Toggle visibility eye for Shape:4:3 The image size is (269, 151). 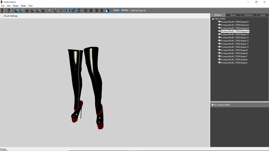tap(219, 28)
